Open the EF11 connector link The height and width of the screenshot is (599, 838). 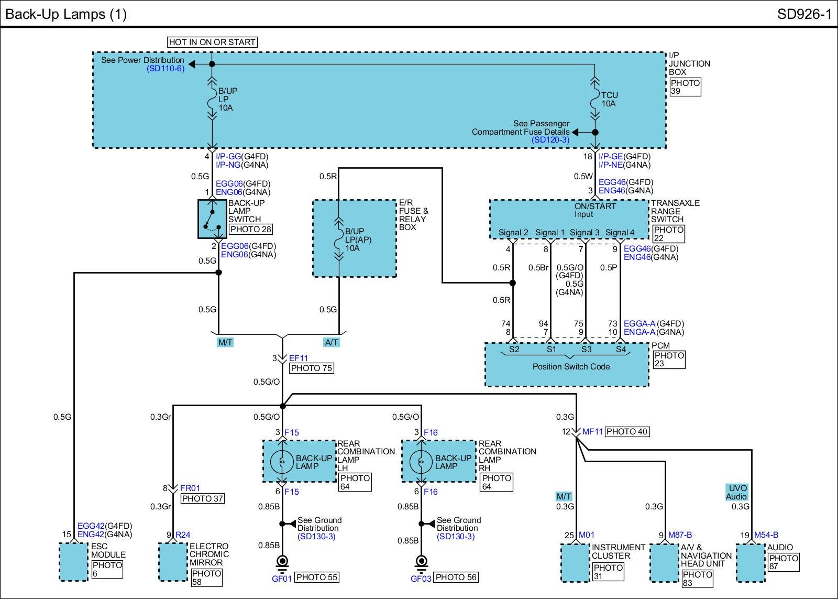click(299, 358)
